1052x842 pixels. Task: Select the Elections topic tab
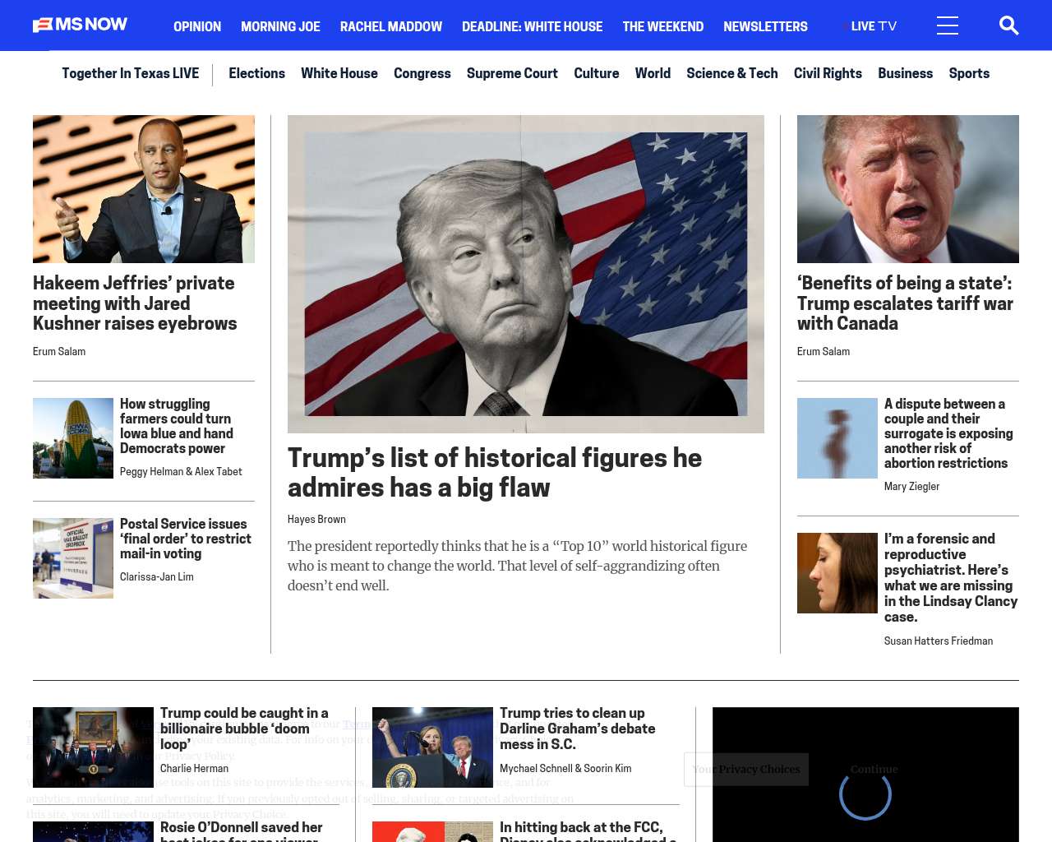click(256, 73)
